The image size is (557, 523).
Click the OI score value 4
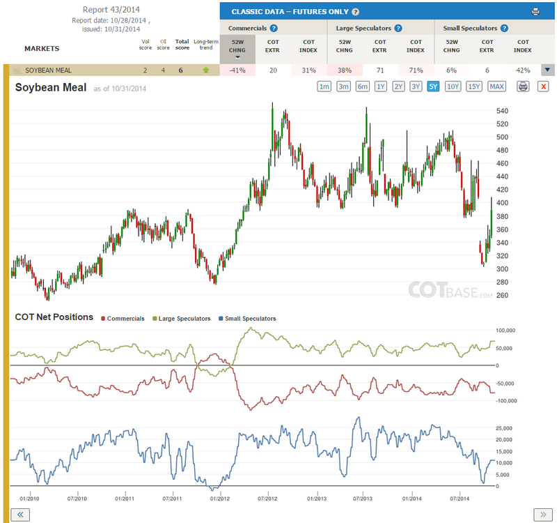coord(163,70)
